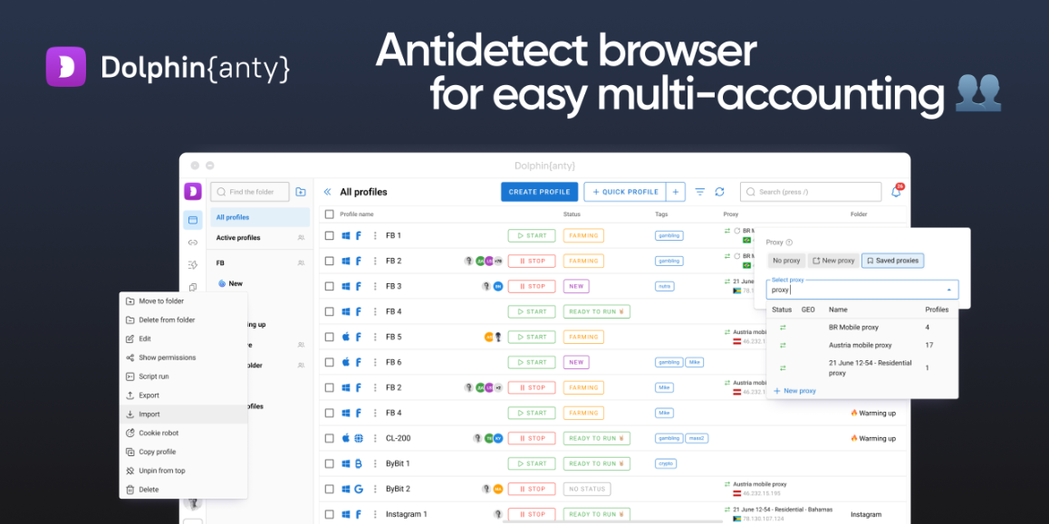Viewport: 1049px width, 524px height.
Task: Click the add new folder icon
Action: 301,192
